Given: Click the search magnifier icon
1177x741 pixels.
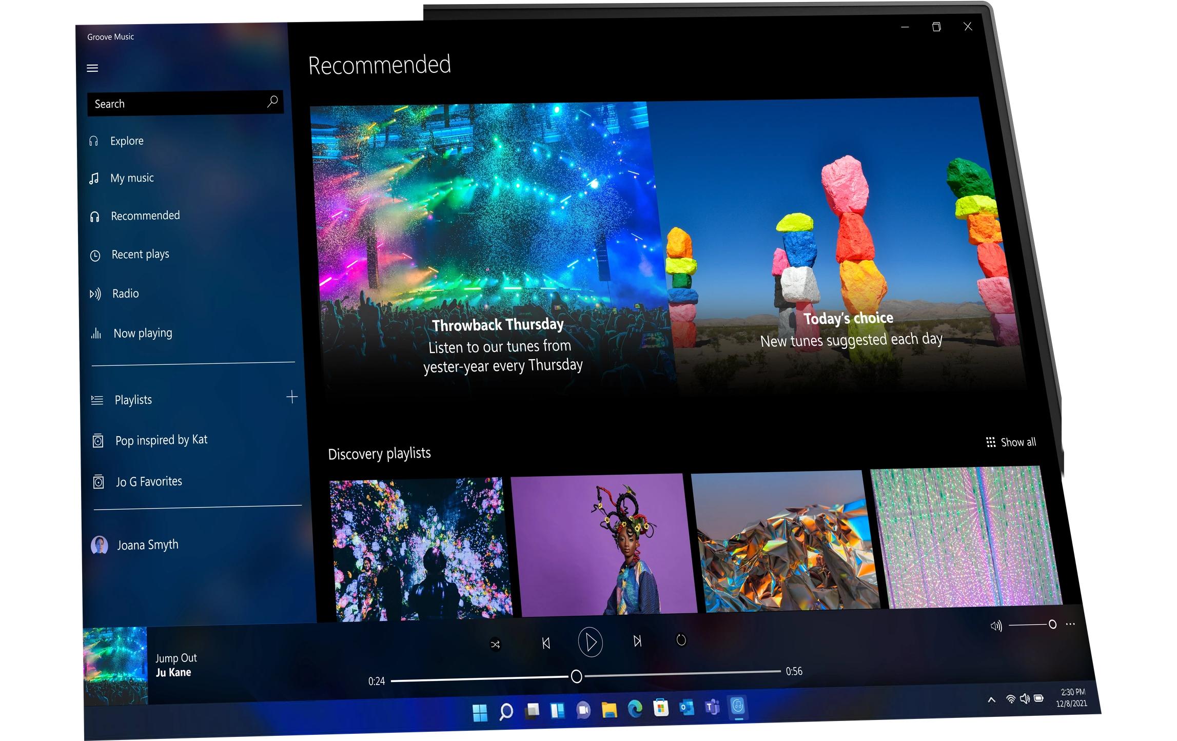Looking at the screenshot, I should coord(272,102).
